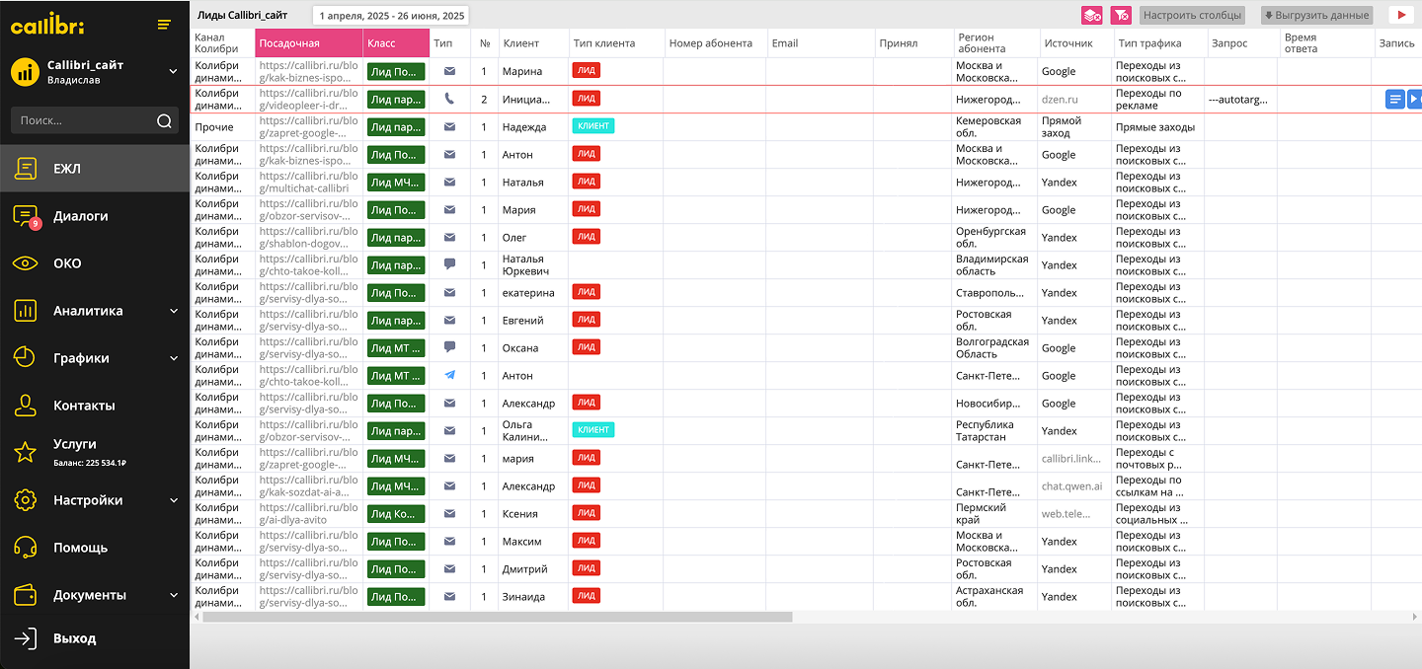Open the Услуги balance section
The height and width of the screenshot is (669, 1422).
point(95,452)
